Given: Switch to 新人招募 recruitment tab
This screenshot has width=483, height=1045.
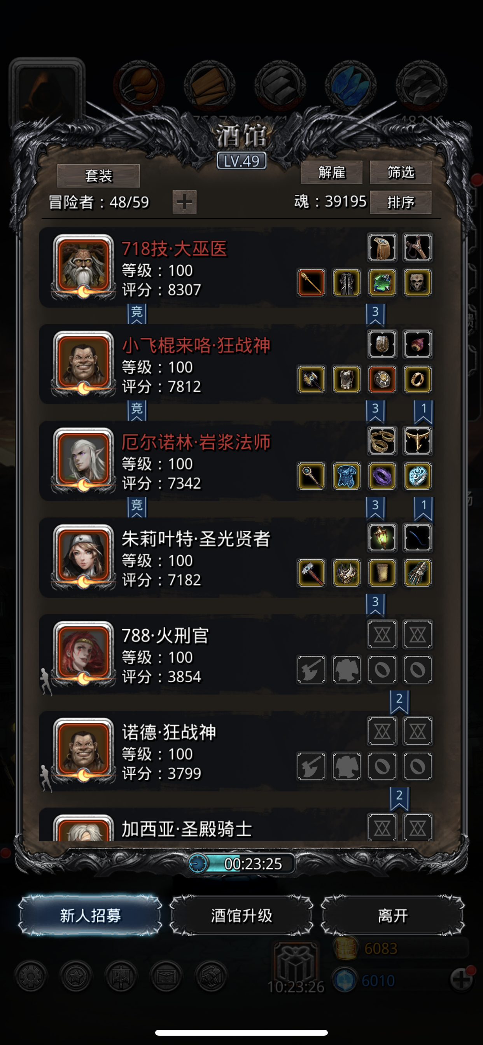Looking at the screenshot, I should 90,916.
